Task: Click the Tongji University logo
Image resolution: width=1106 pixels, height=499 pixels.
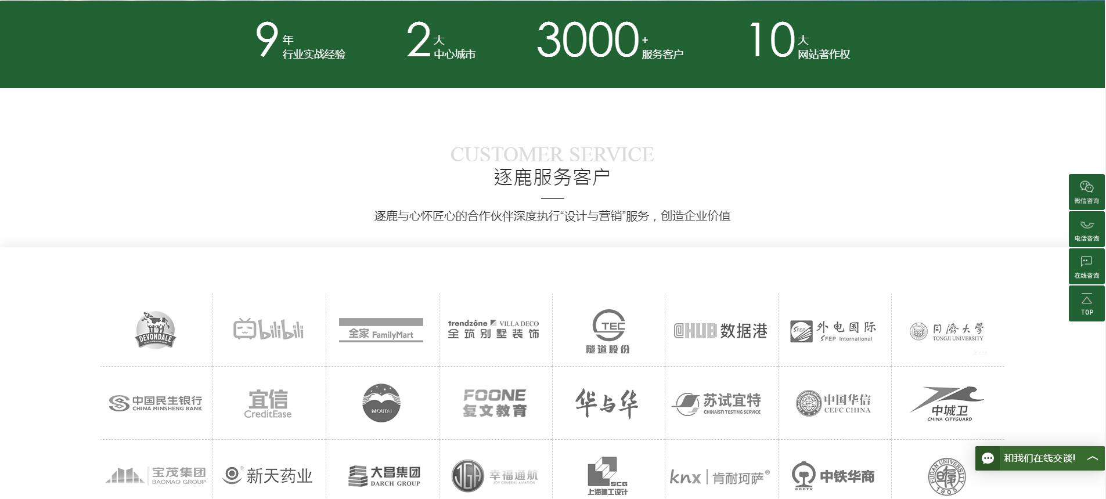Action: point(947,331)
